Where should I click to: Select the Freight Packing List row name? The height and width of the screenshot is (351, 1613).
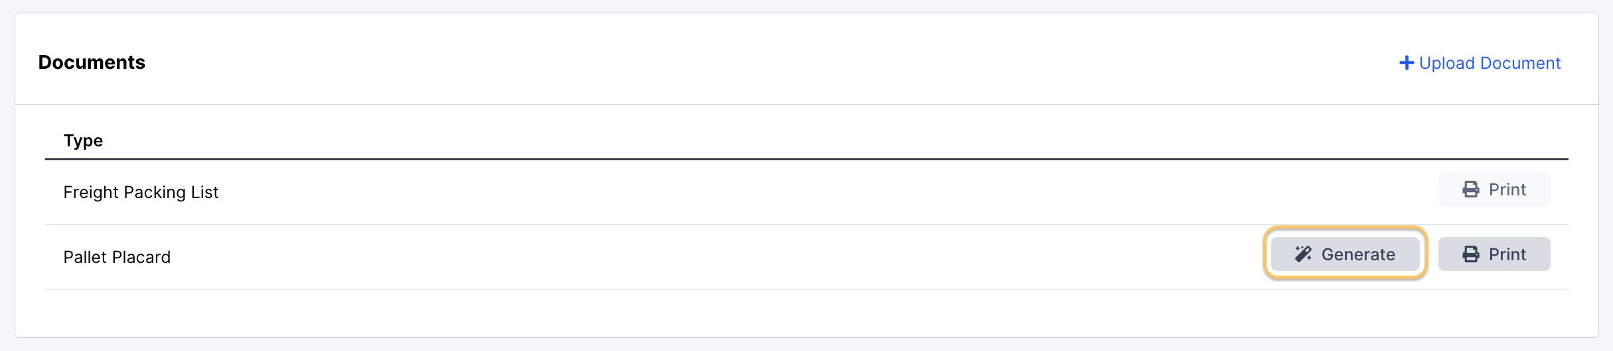[141, 192]
